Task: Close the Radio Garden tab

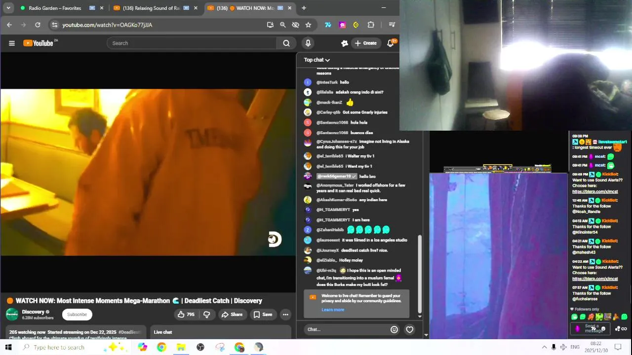Action: pyautogui.click(x=102, y=8)
